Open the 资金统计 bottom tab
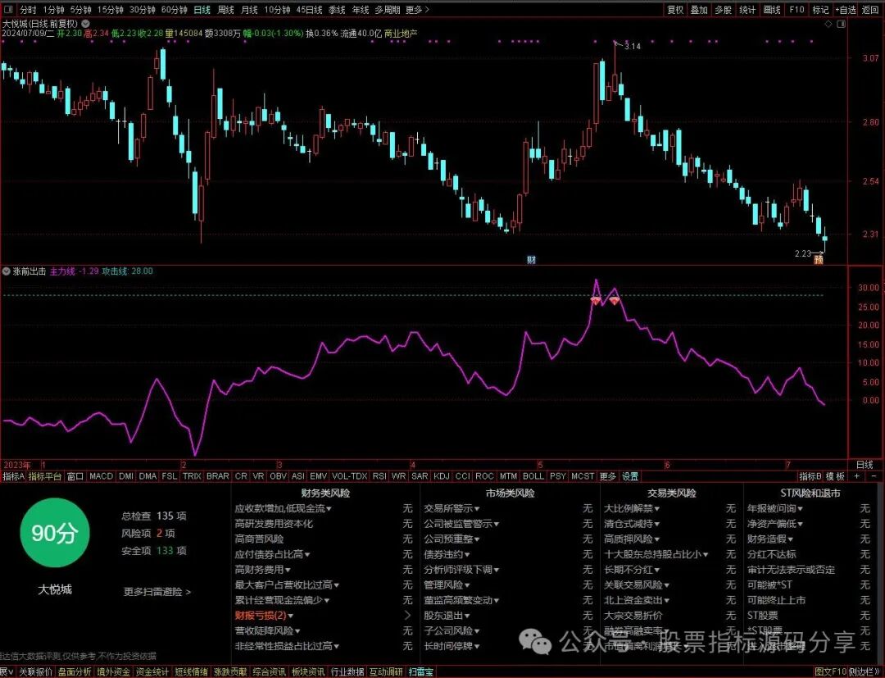885x678 pixels. point(152,672)
